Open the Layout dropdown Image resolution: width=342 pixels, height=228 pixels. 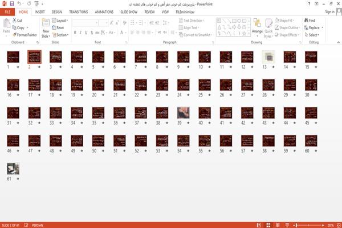(x=60, y=21)
